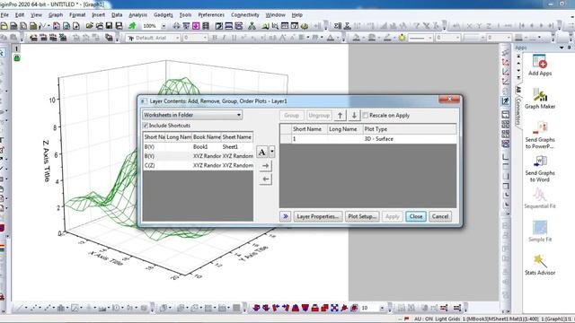Enable Rescale on Apply checkbox

pyautogui.click(x=366, y=116)
